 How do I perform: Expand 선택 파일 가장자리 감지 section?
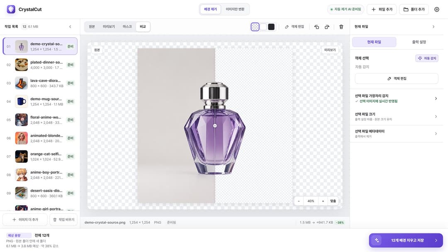coord(396,99)
